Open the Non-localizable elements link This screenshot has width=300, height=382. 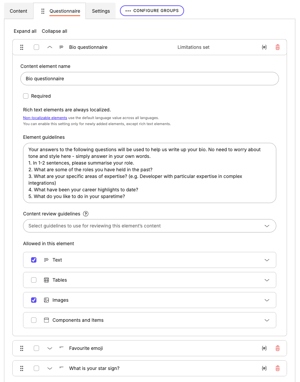pos(45,118)
